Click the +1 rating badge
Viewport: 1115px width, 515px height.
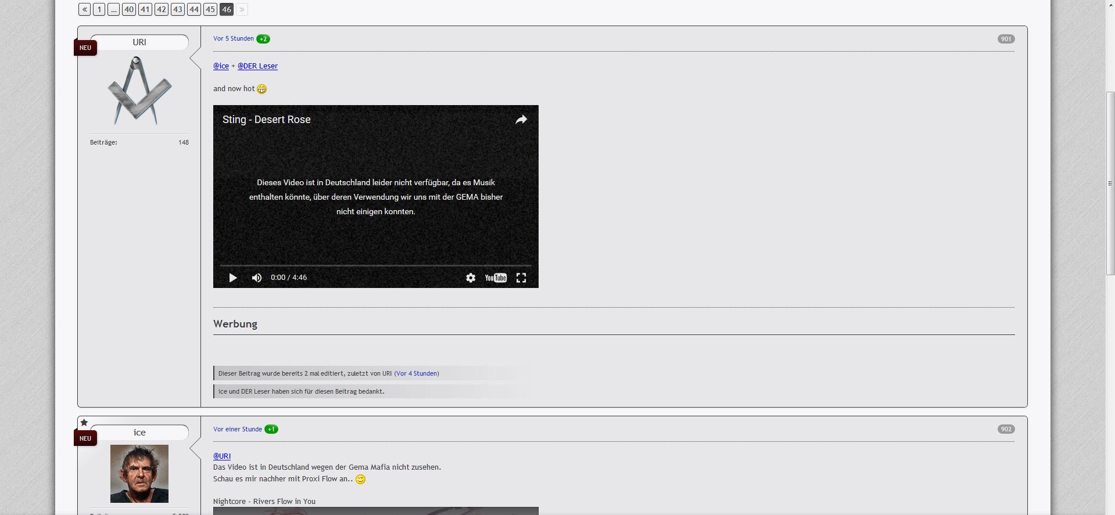tap(271, 430)
